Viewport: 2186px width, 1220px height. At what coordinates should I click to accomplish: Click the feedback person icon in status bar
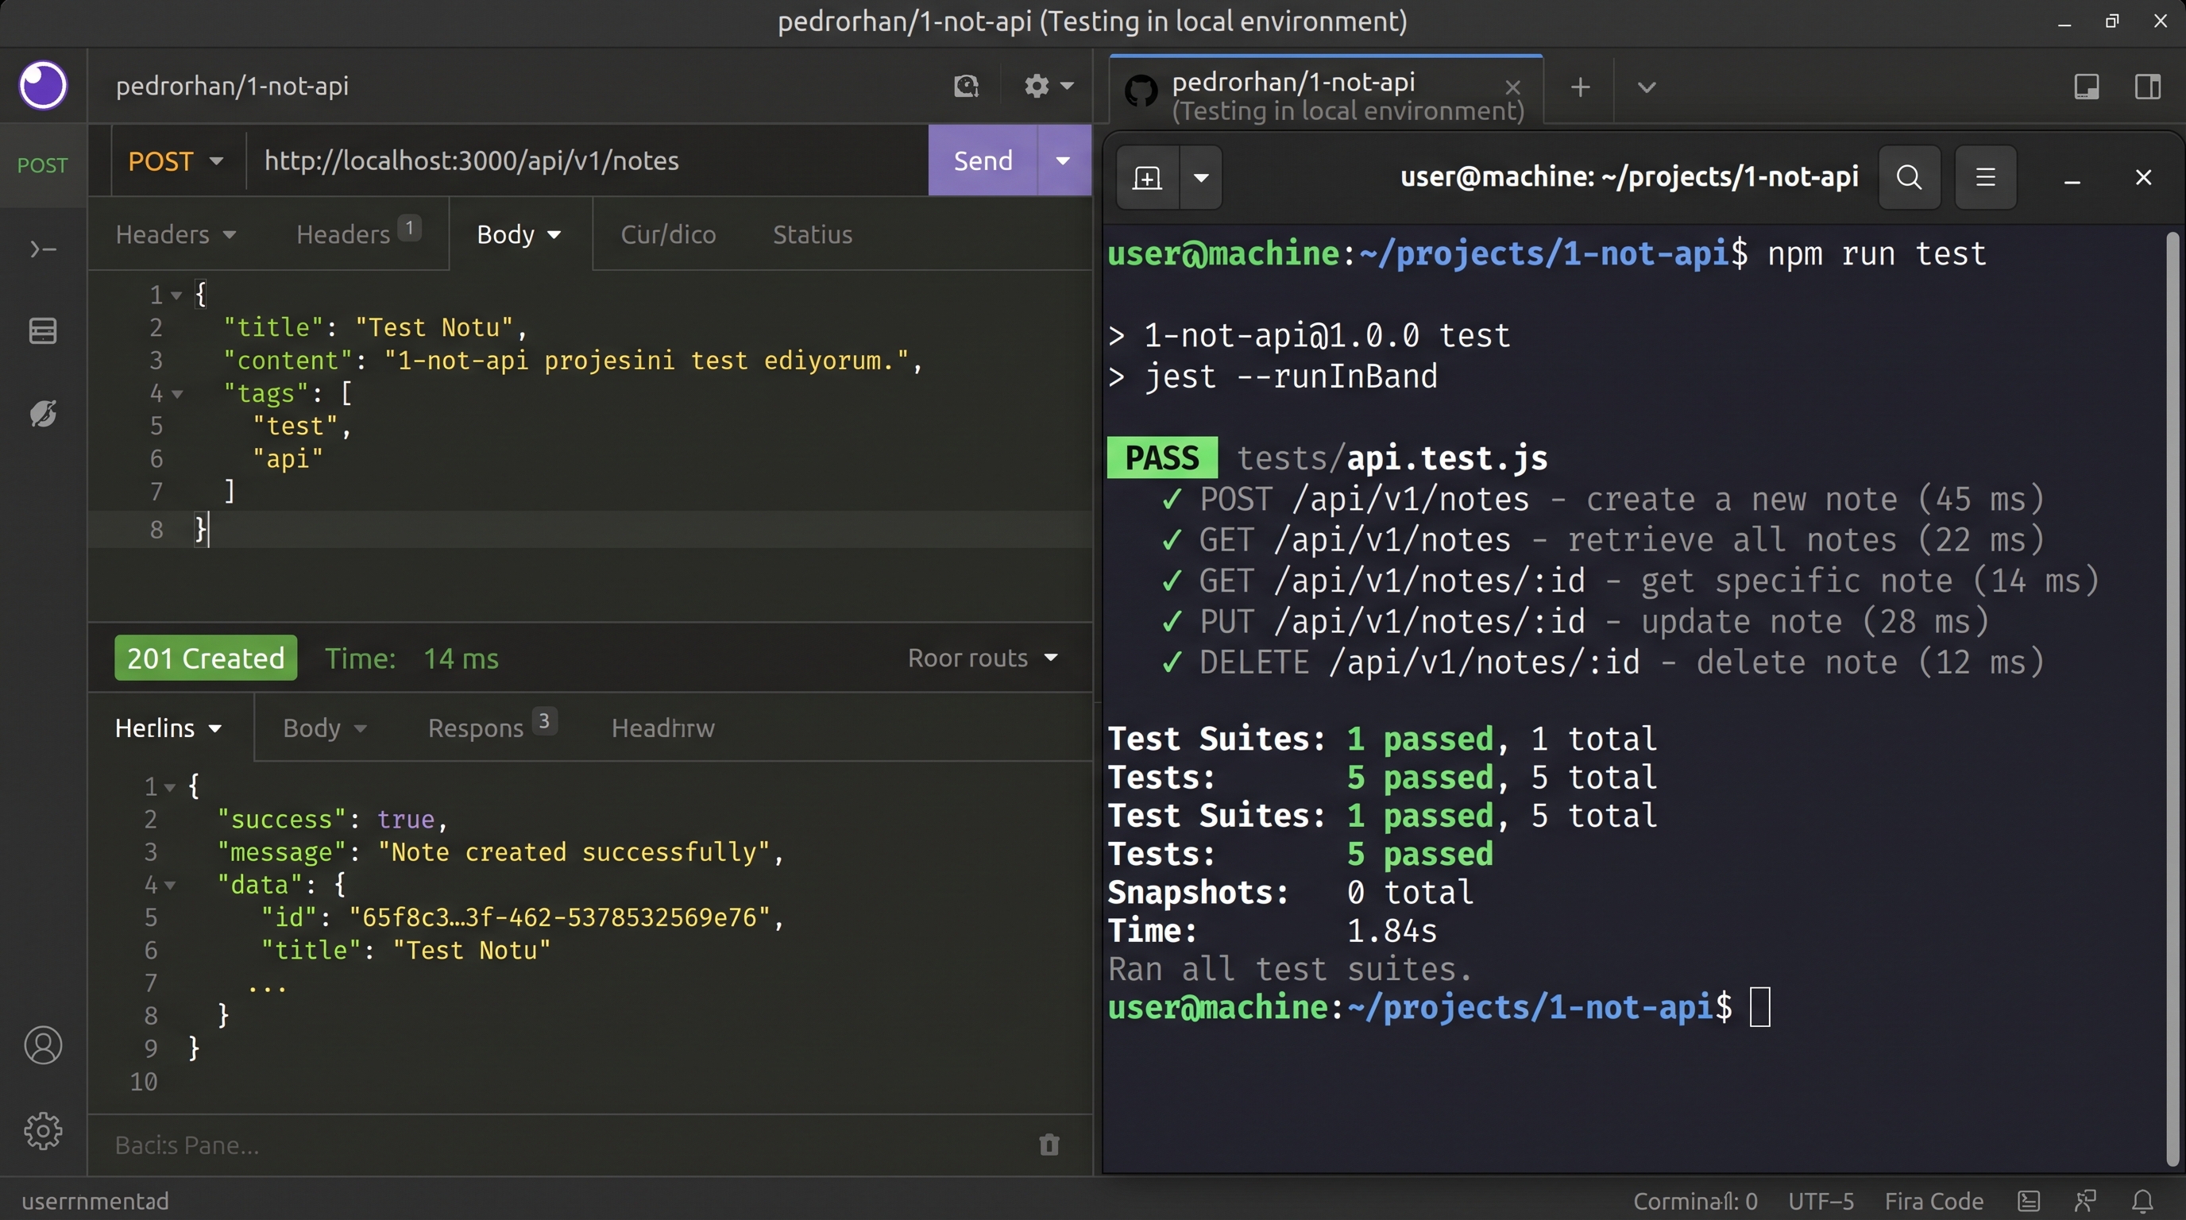(2085, 1202)
